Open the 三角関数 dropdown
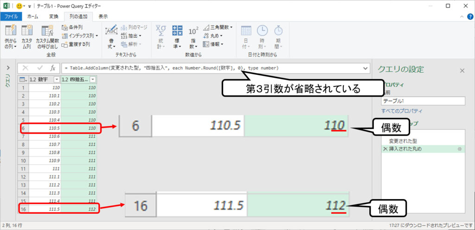This screenshot has width=475, height=230. tap(218, 27)
